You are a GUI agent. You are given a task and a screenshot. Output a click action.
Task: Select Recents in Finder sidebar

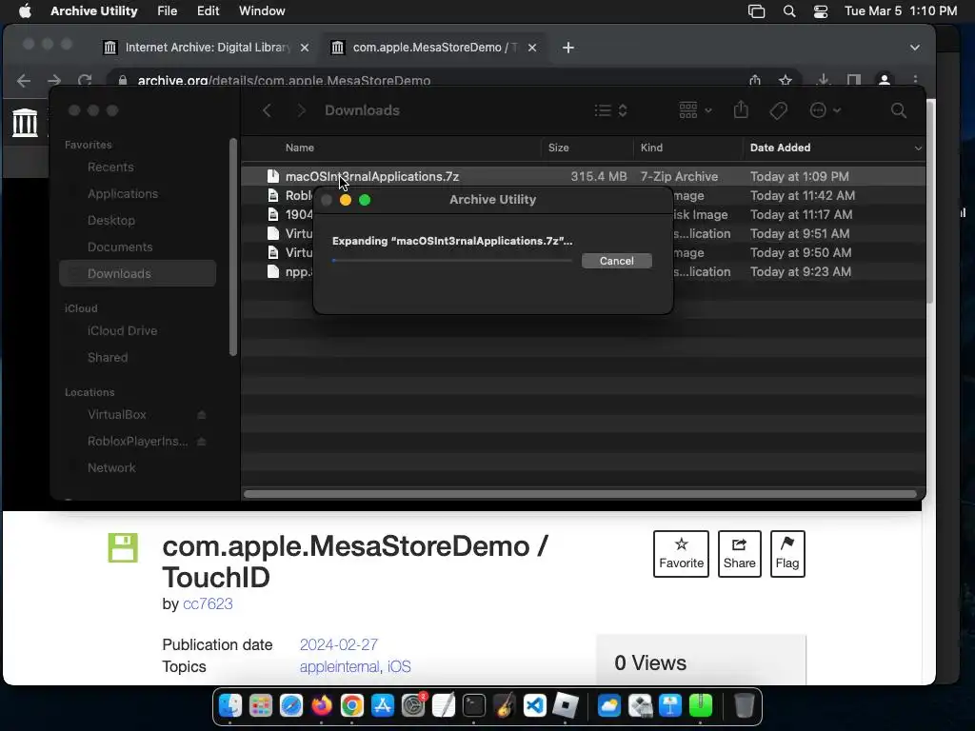click(x=110, y=168)
